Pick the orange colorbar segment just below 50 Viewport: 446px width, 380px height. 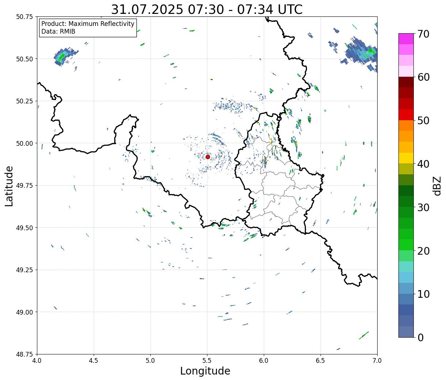(x=406, y=125)
